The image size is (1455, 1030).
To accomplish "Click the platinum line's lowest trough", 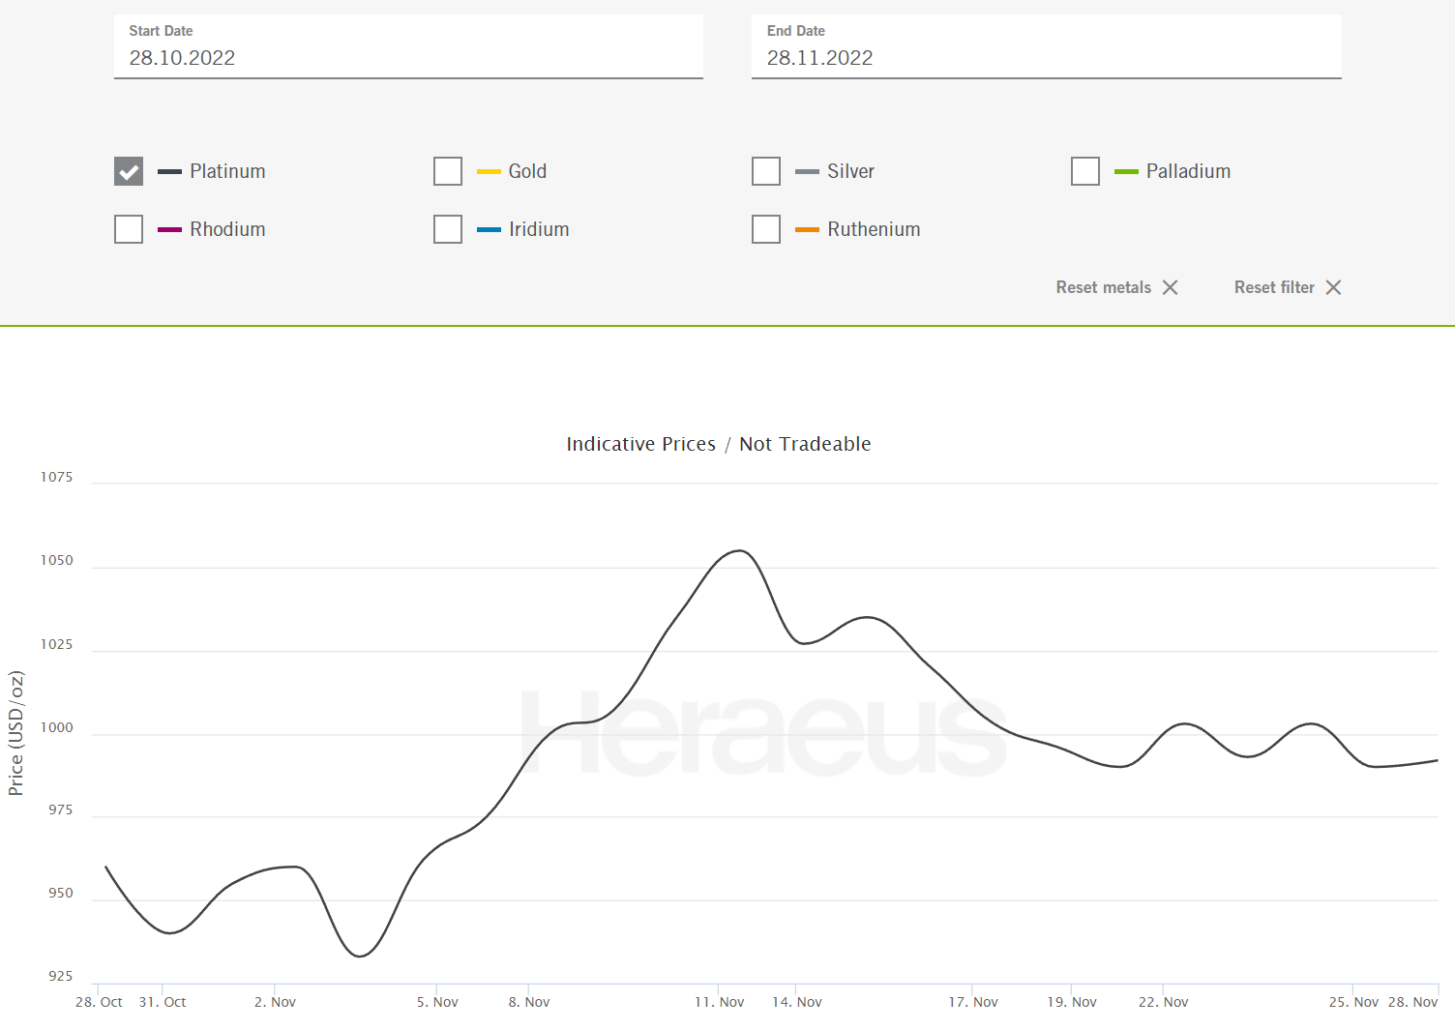I will 360,956.
